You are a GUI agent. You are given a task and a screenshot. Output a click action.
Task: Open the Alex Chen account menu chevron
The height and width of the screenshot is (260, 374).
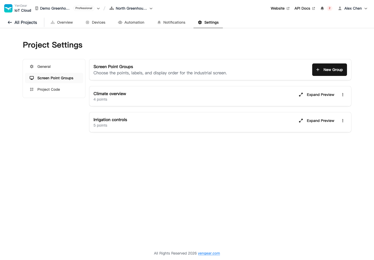[366, 8]
